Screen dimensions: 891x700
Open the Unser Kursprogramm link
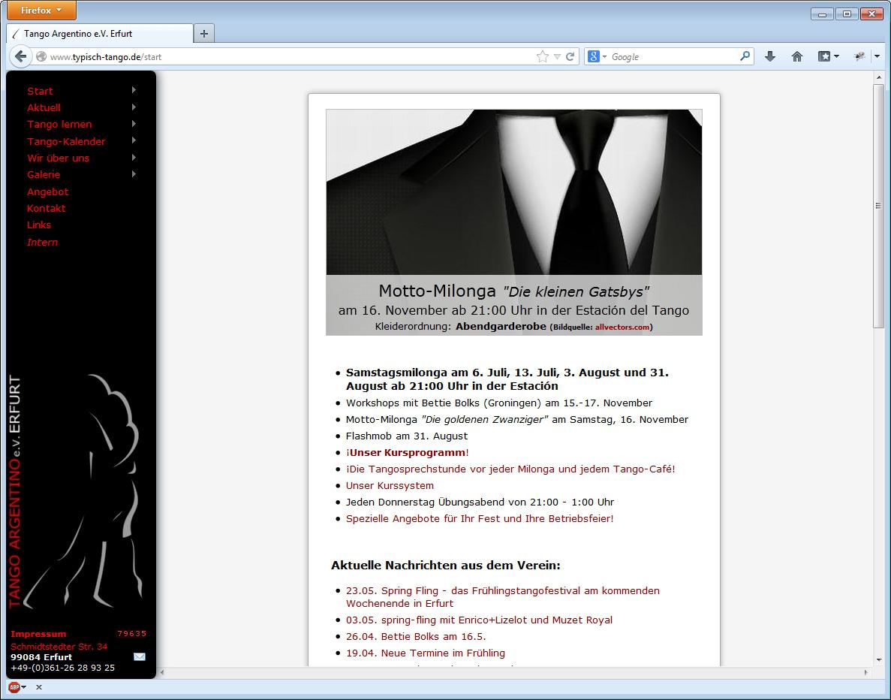tap(407, 452)
